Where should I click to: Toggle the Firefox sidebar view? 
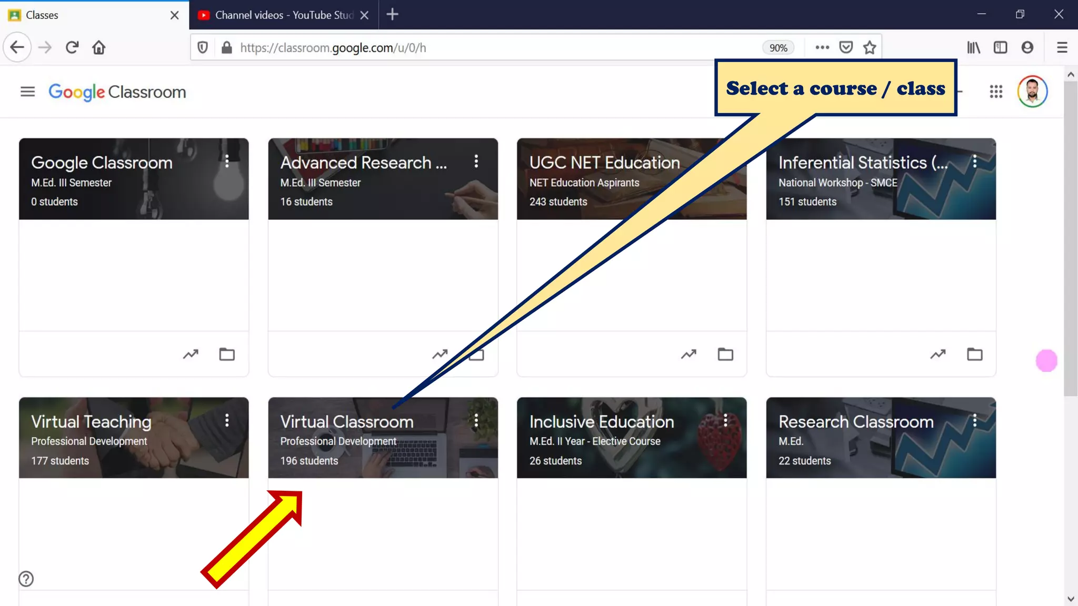pyautogui.click(x=1000, y=47)
